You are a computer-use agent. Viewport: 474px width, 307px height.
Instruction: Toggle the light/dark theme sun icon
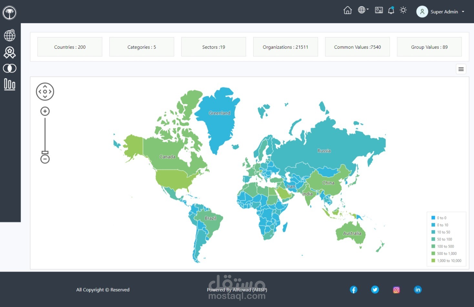(x=403, y=10)
